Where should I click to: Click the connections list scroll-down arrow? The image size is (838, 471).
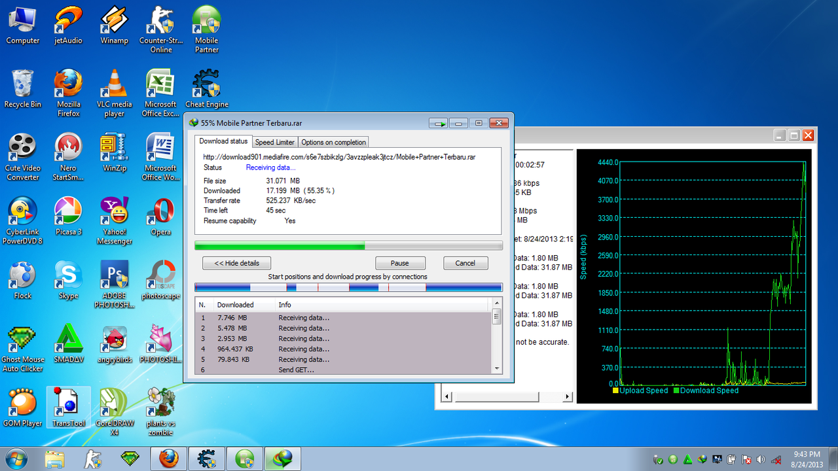(x=496, y=370)
